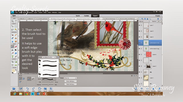Select the Hand tool
The height and width of the screenshot is (102, 183).
pos(16,21)
